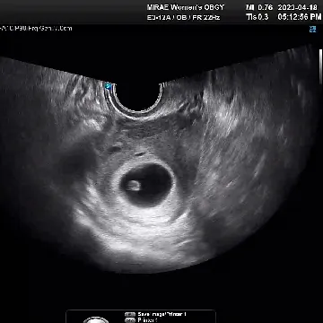Click the time '05:12:56 PM'
Viewport: 323px width, 323px height.
300,17
